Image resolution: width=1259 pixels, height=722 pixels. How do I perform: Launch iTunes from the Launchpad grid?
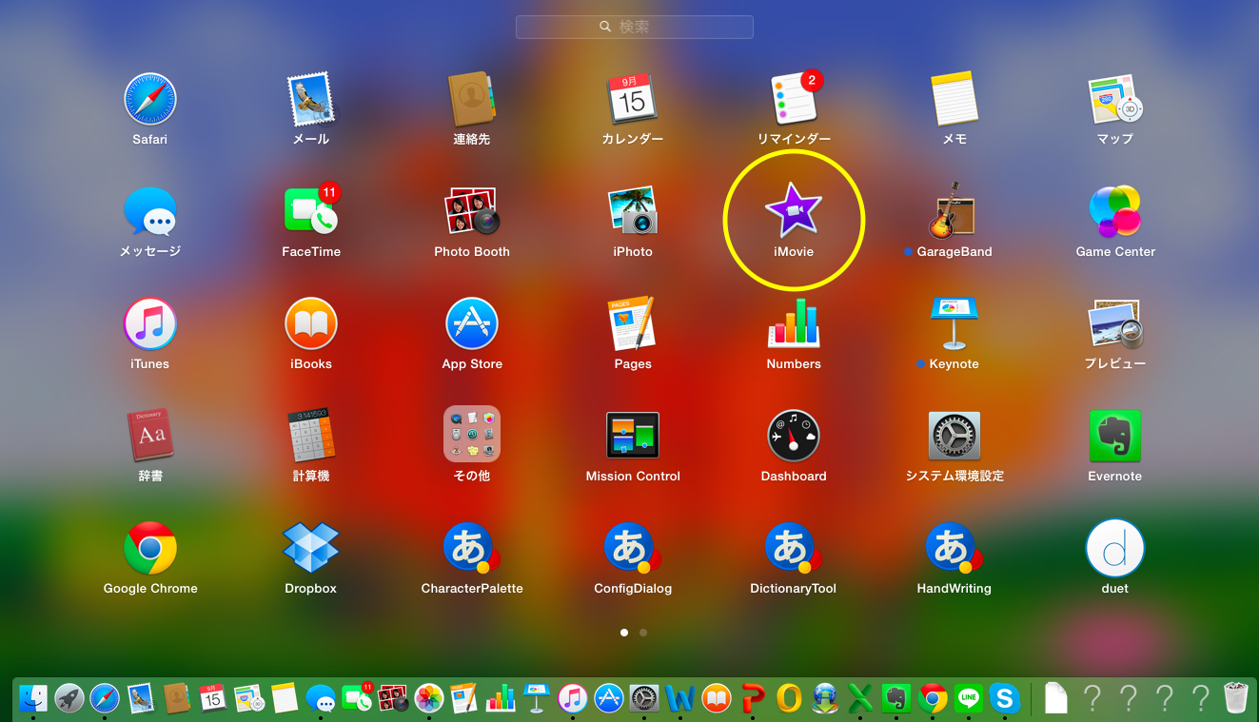(150, 323)
